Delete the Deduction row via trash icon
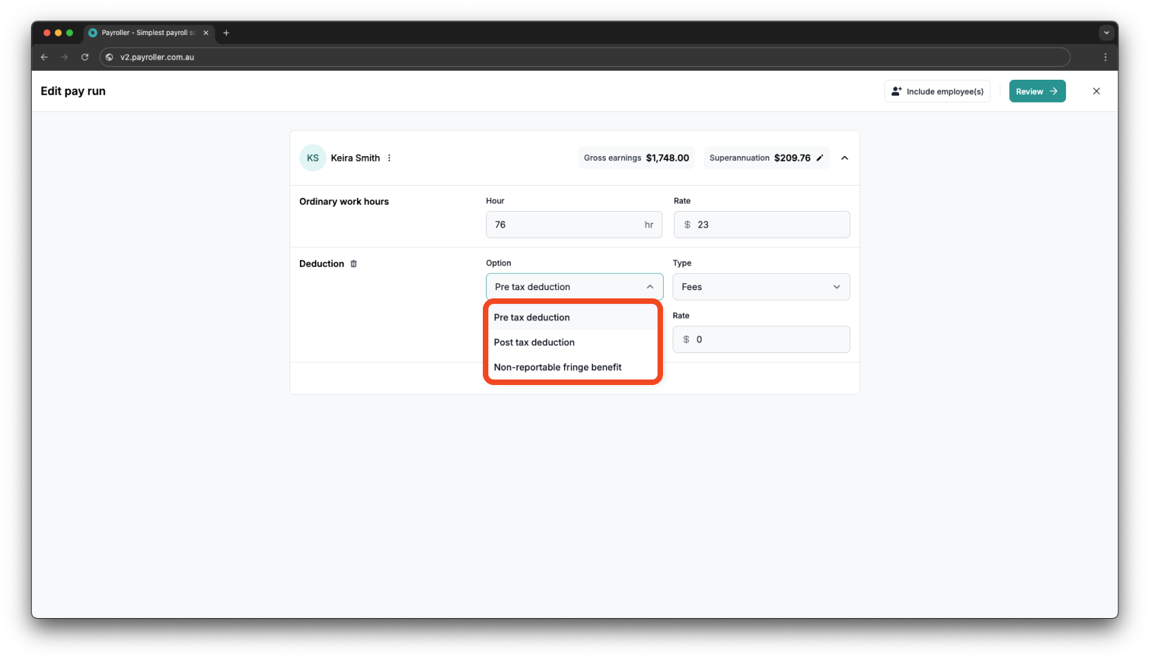The width and height of the screenshot is (1150, 660). (x=354, y=263)
